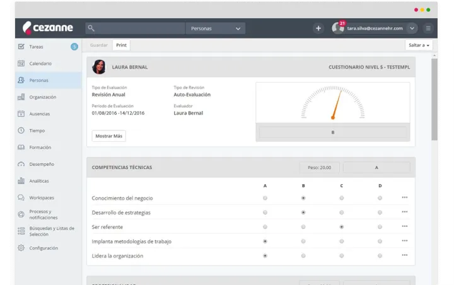Click the Ausencias sidebar icon
The image size is (454, 285).
pyautogui.click(x=21, y=114)
